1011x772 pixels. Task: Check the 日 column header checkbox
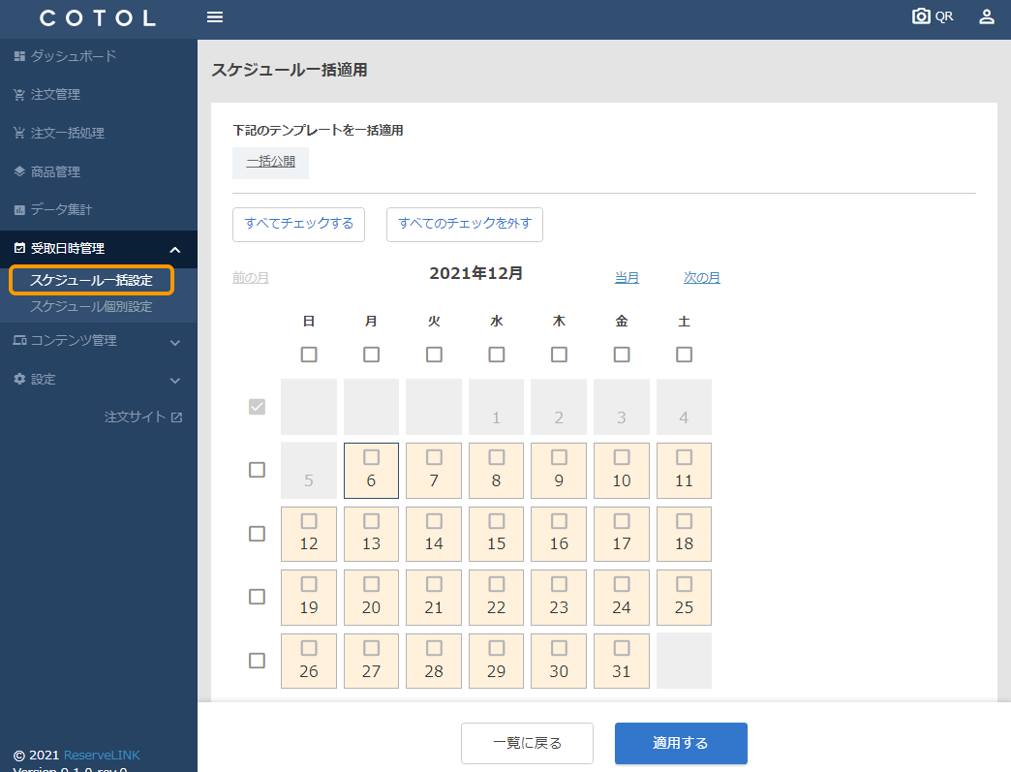click(x=309, y=355)
